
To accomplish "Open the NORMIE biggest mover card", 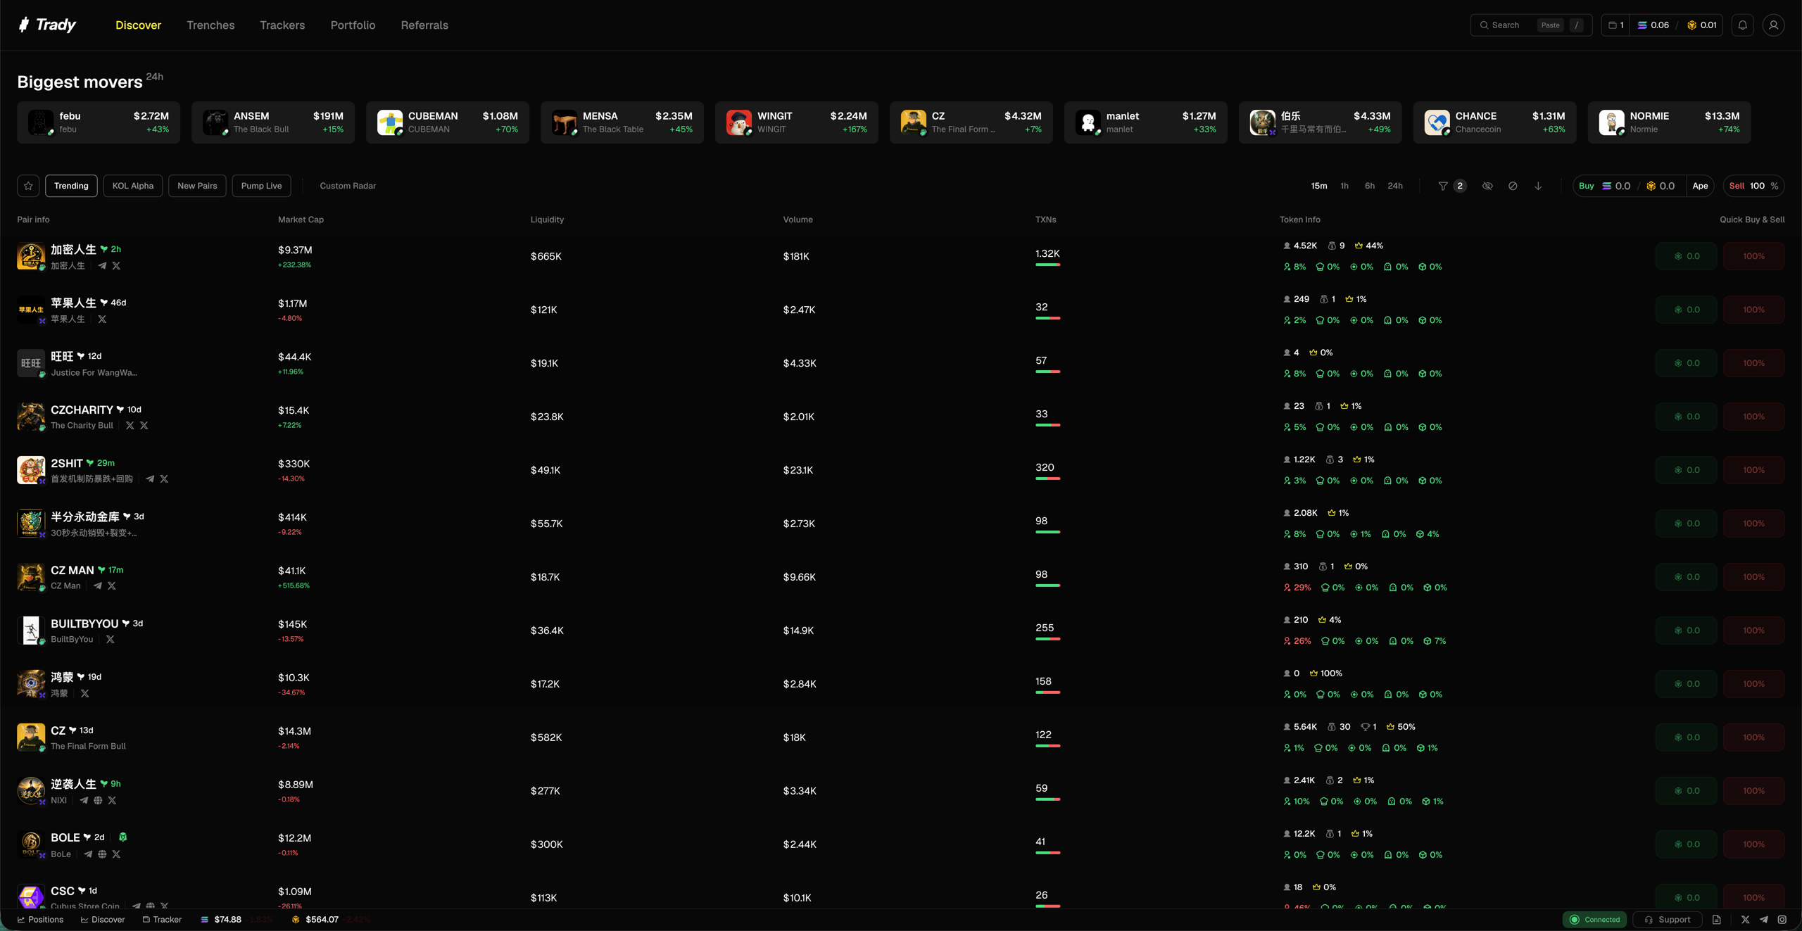I will [x=1669, y=122].
